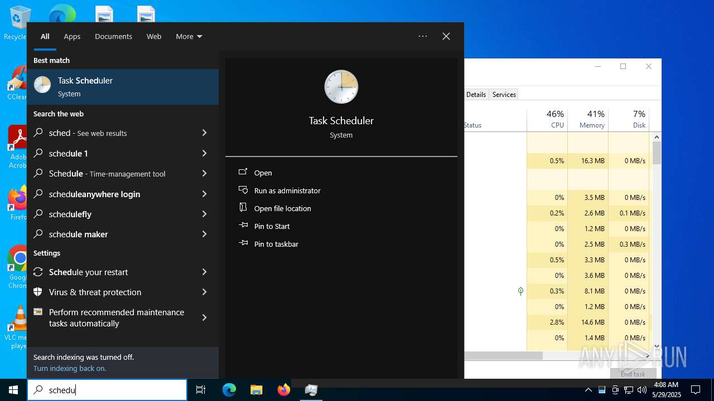Expand 'schedule 1' suggestion arrow

point(204,153)
